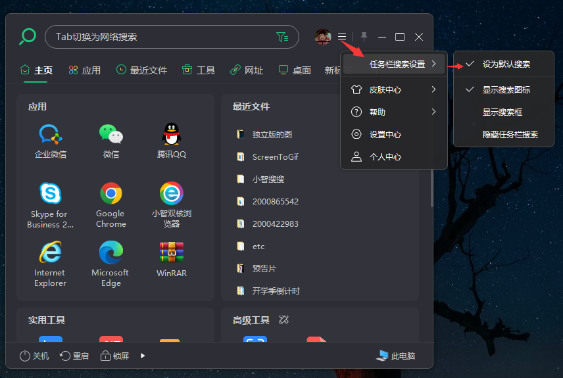Open 此电脑 (This PC)
Image resolution: width=563 pixels, height=378 pixels.
(x=396, y=356)
